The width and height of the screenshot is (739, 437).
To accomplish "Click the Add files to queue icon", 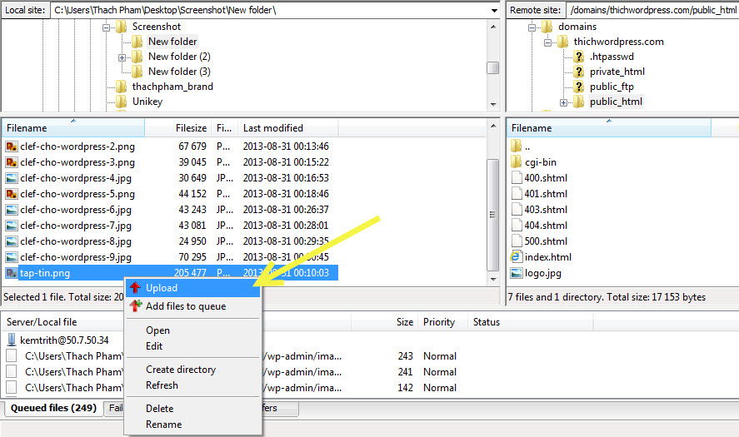I will (x=135, y=306).
